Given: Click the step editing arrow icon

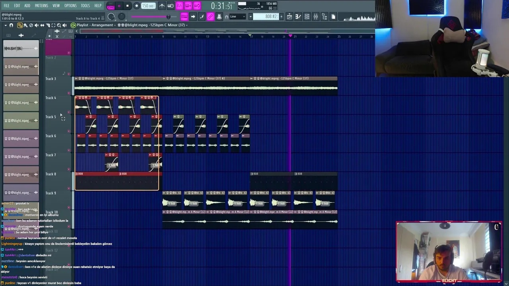Looking at the screenshot, I should pos(193,17).
